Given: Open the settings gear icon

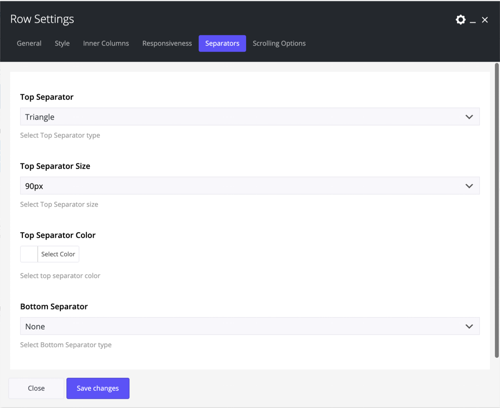Looking at the screenshot, I should (460, 20).
